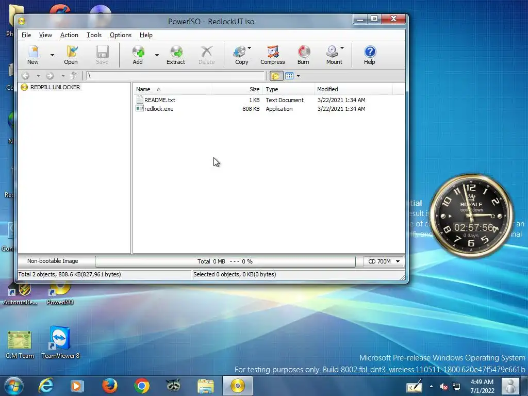528x396 pixels.
Task: Click the Add files toolbar icon
Action: click(138, 55)
